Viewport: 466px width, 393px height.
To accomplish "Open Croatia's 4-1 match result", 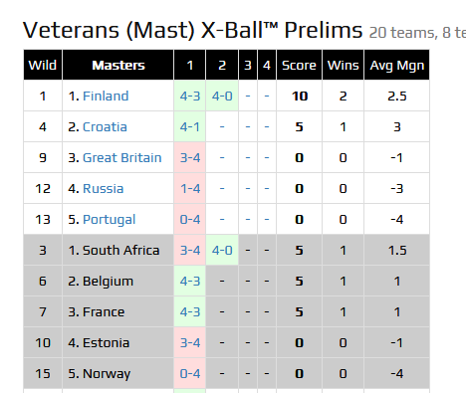I will coord(190,127).
